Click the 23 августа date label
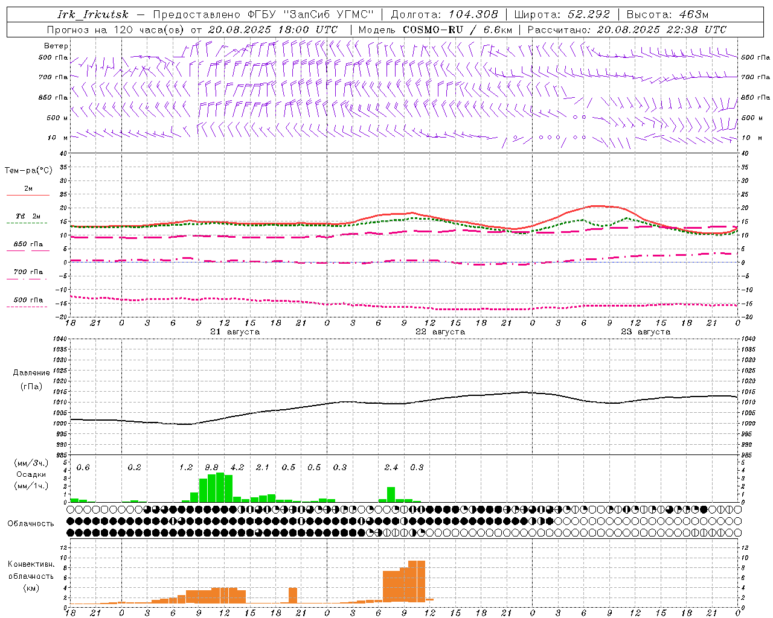 click(x=646, y=332)
